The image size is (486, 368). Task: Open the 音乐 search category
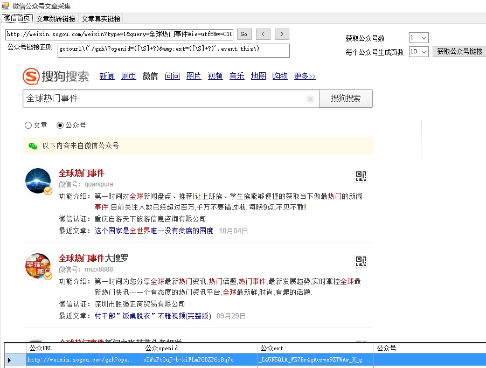pyautogui.click(x=237, y=76)
